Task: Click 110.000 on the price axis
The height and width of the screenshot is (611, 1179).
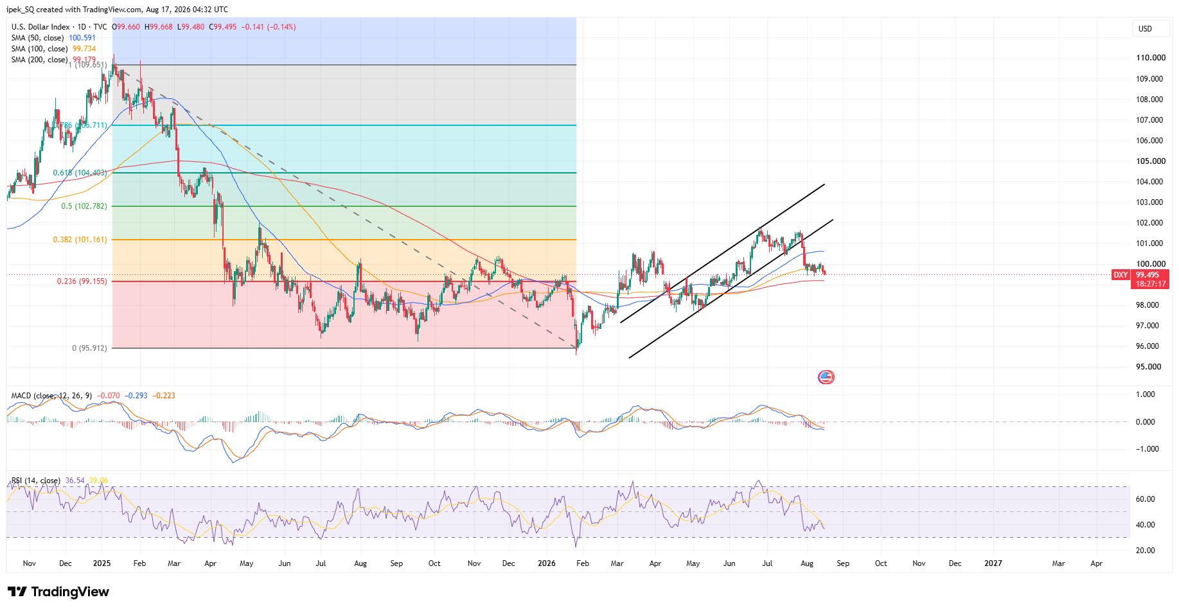Action: pyautogui.click(x=1151, y=58)
